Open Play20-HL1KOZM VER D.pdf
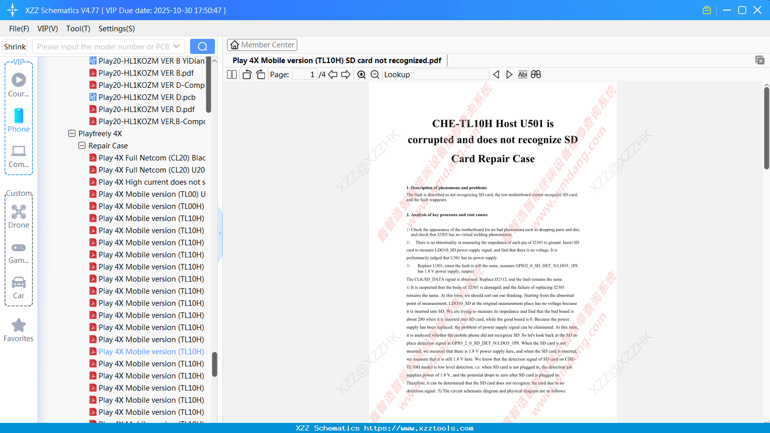The height and width of the screenshot is (433, 770). [147, 110]
